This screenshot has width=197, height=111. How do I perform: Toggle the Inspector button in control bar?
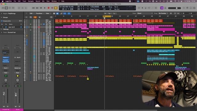(6, 8)
